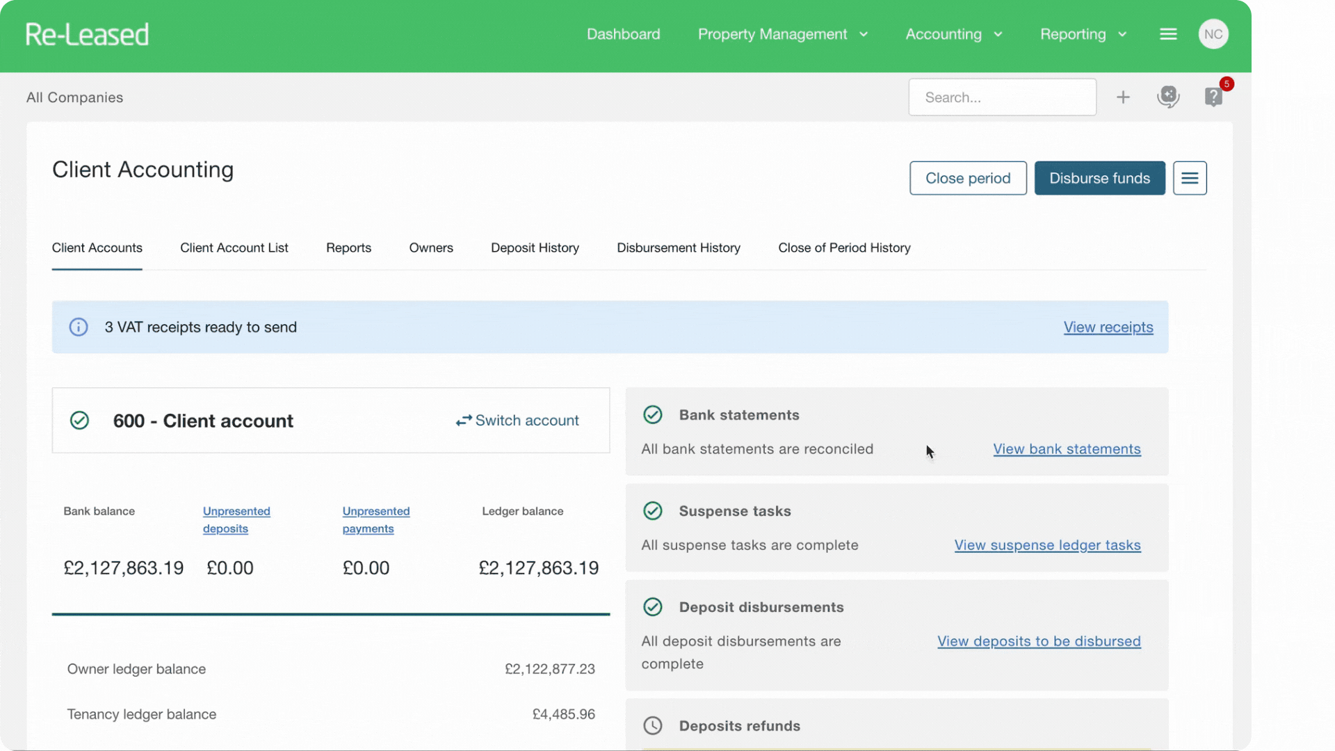Click the 3 VAT receipts ready to send text

click(201, 327)
